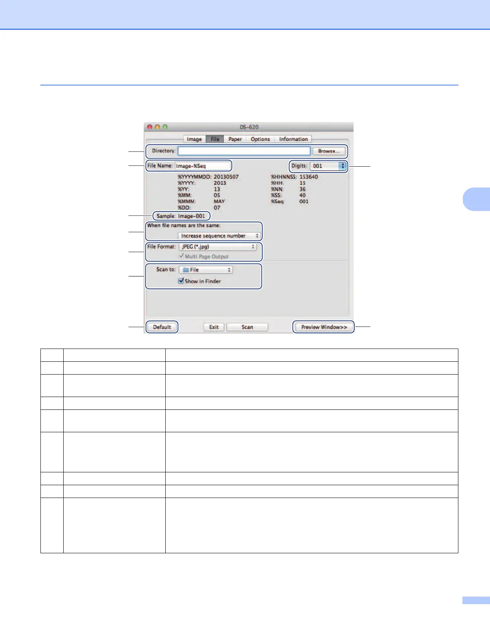
Task: Open the Options tab
Action: (x=260, y=139)
